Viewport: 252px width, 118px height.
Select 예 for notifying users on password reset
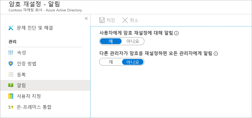(x=111, y=41)
